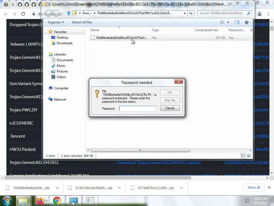Click the Chrome reload button
274x206 pixels.
click(23, 14)
